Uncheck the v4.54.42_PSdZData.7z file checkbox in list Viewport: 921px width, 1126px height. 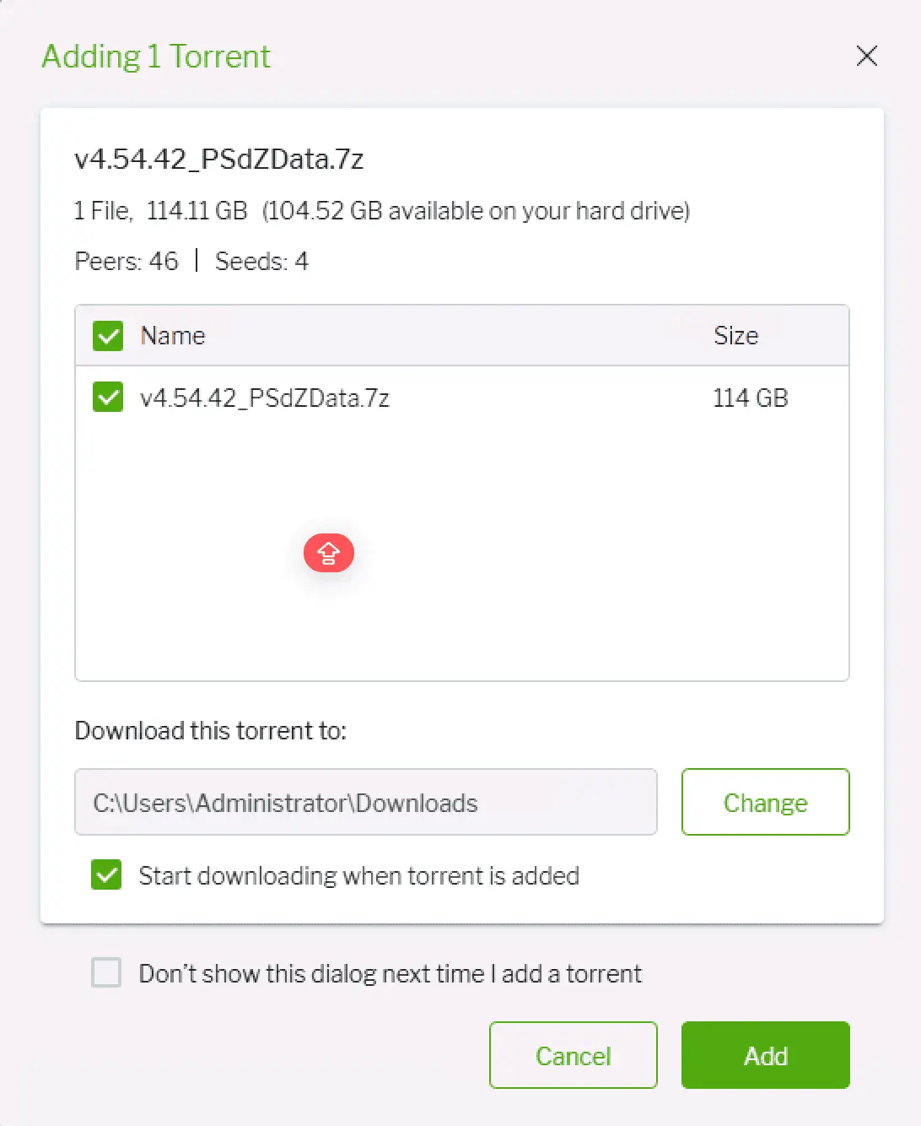(108, 398)
